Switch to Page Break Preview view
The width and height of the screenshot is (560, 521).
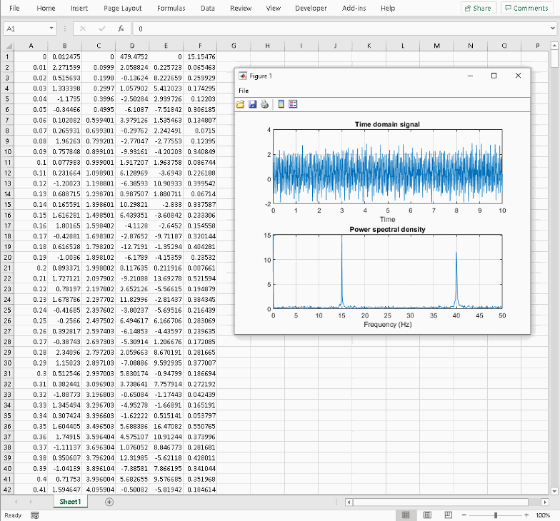449,515
